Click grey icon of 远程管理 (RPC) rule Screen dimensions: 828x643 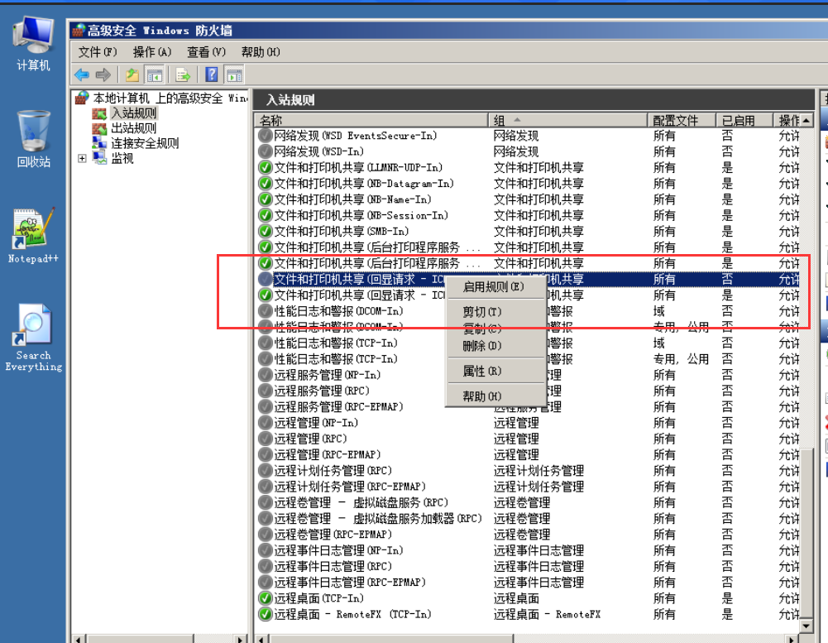(265, 439)
